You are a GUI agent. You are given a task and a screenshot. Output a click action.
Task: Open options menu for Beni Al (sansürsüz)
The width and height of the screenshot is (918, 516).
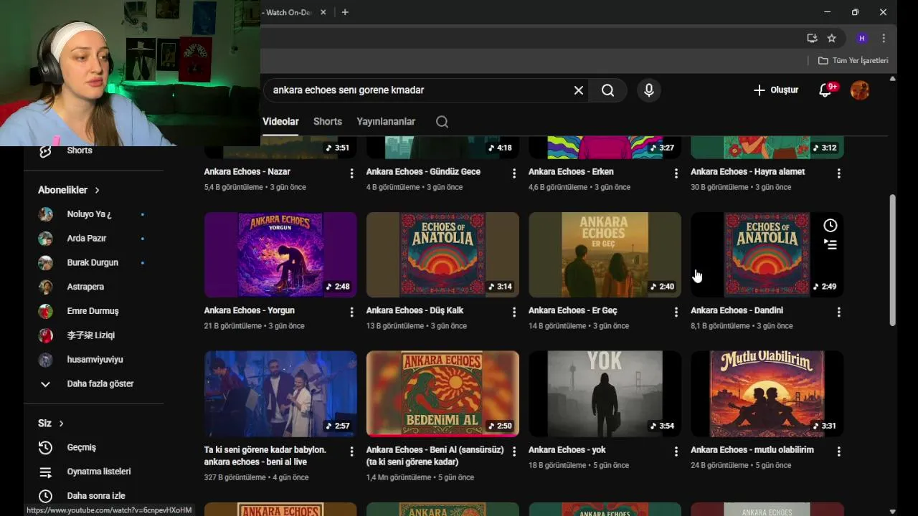[x=514, y=451]
